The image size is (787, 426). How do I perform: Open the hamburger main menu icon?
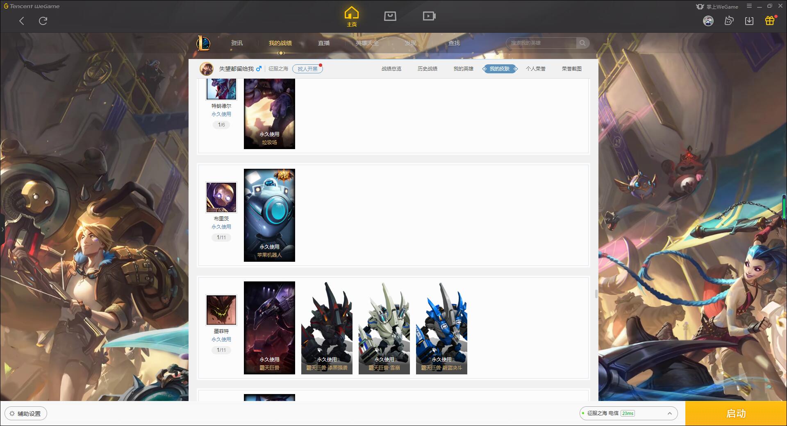tap(749, 6)
